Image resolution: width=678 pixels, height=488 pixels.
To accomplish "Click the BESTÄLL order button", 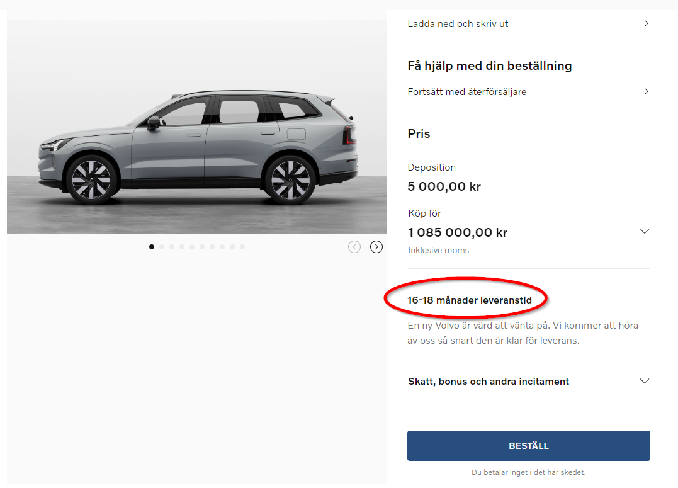I will click(528, 446).
